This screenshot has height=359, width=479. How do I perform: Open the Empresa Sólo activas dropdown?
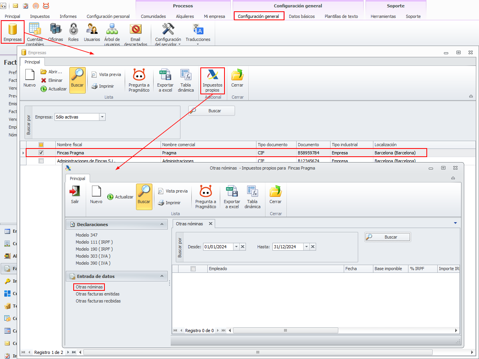(x=102, y=117)
